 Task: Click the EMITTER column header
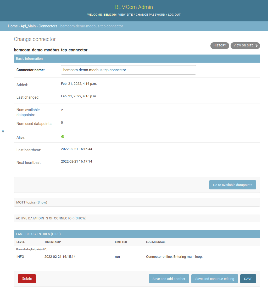tap(121, 242)
